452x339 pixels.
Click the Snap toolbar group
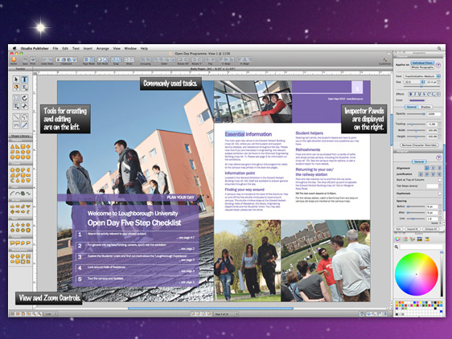116,60
